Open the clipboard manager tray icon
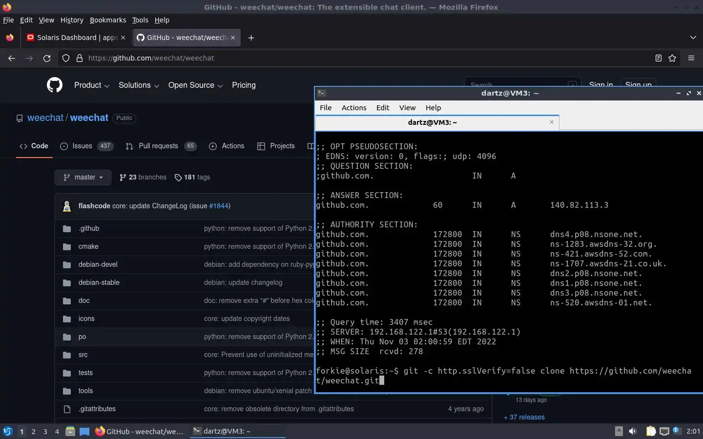The image size is (703, 439). tap(651, 431)
